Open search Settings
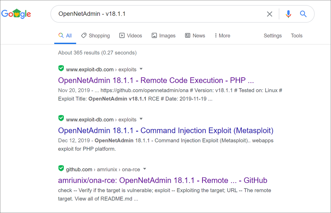 pos(273,35)
